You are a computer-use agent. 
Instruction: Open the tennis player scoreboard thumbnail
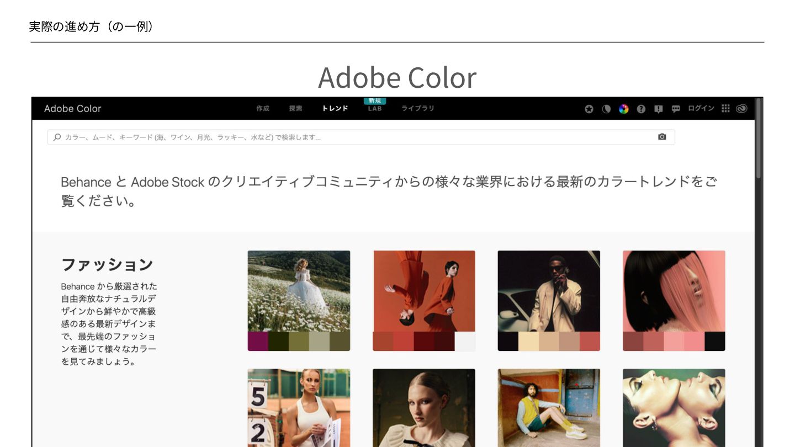pos(299,408)
